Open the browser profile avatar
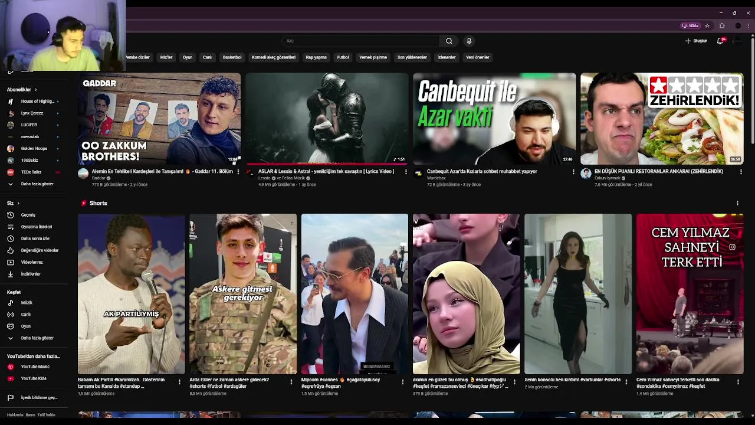 tap(737, 25)
